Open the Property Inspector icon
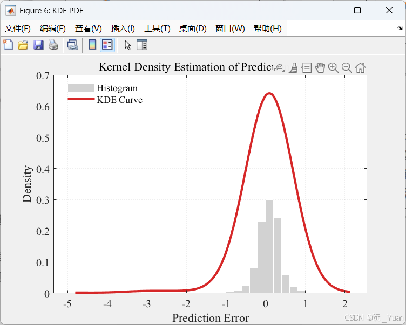The width and height of the screenshot is (406, 325). pyautogui.click(x=142, y=45)
